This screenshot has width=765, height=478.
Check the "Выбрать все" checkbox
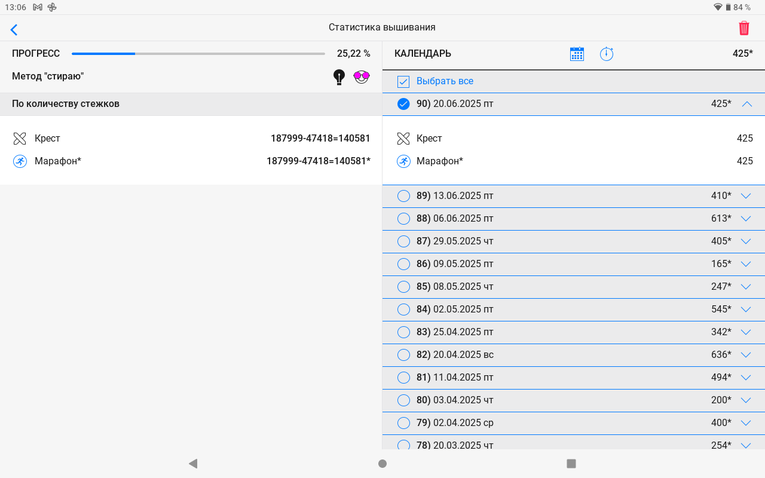tap(403, 81)
